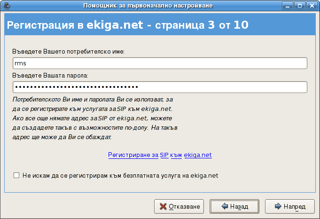Click the 'Регистрация в ekiga.net' header title
Screen dimensions: 320x219
pos(74,25)
